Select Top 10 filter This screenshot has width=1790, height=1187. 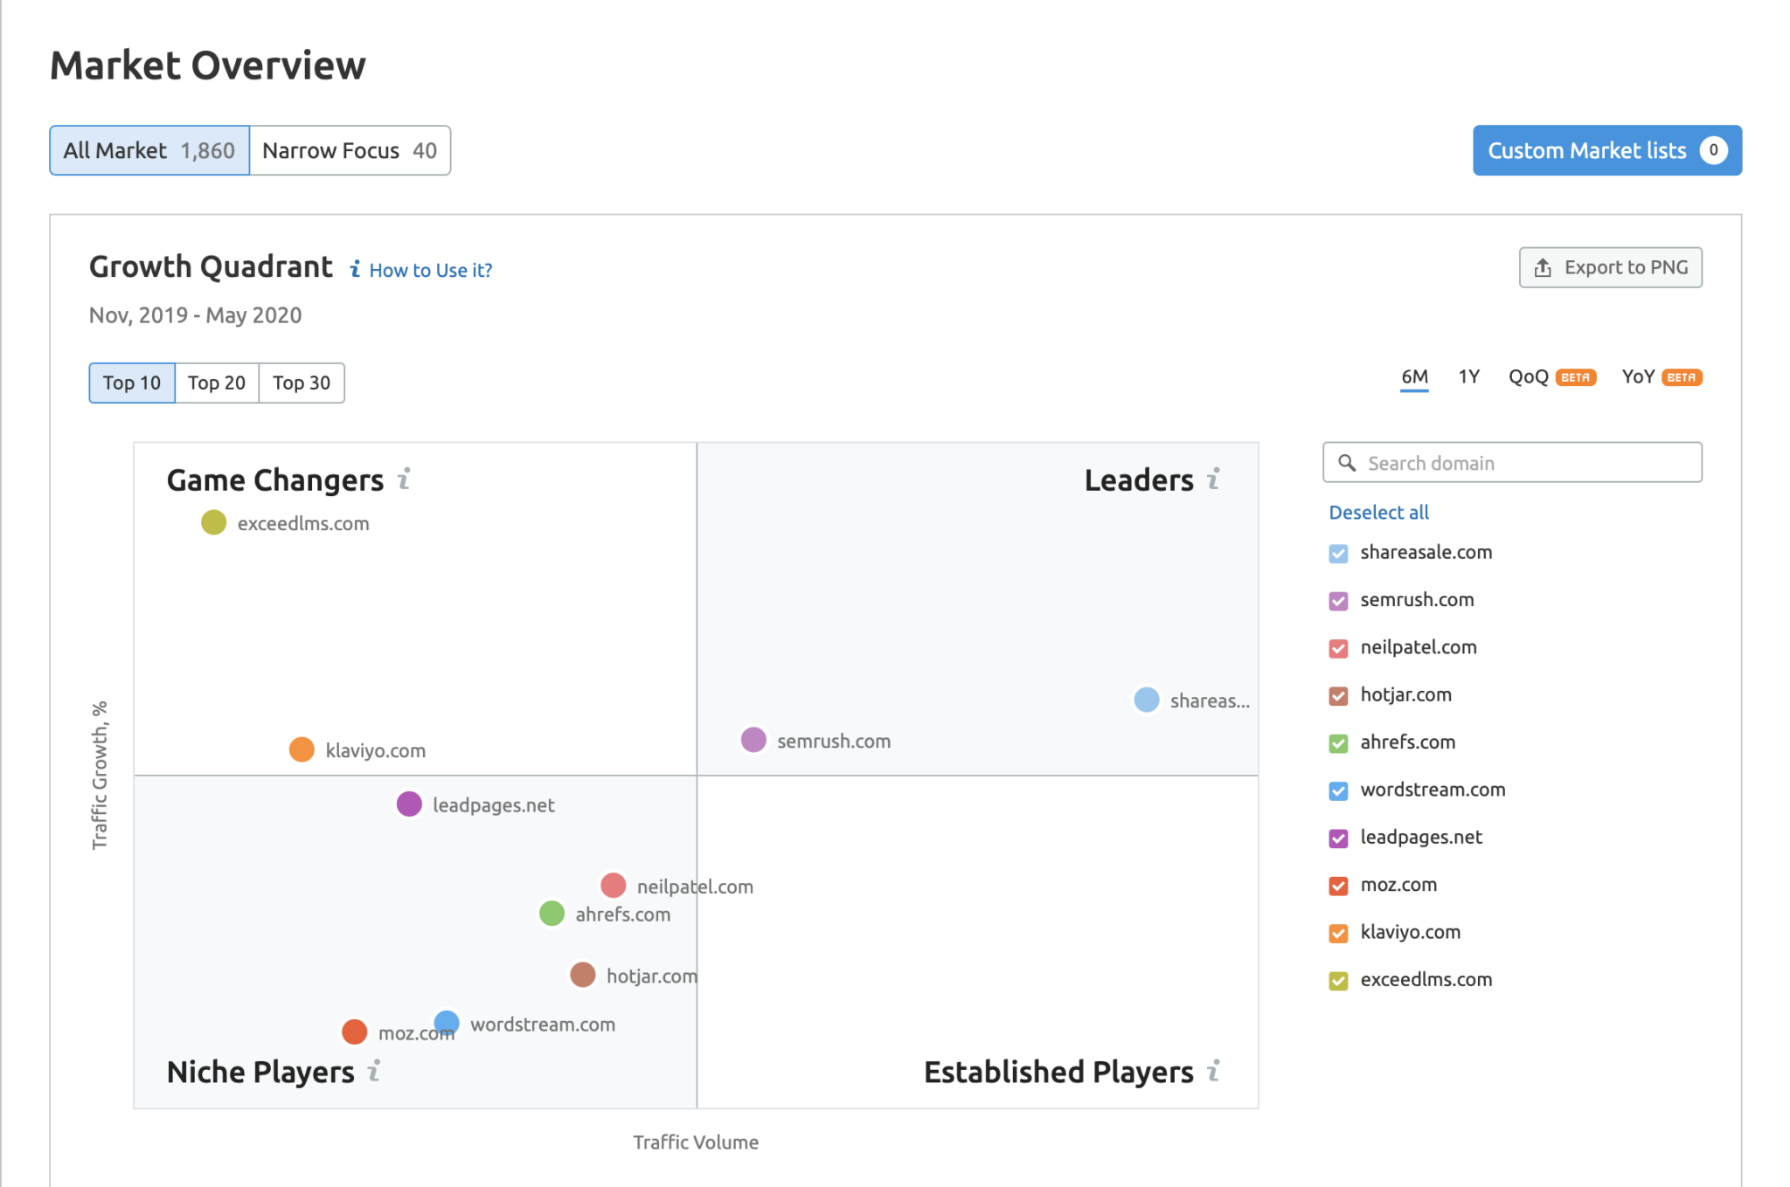pyautogui.click(x=132, y=383)
